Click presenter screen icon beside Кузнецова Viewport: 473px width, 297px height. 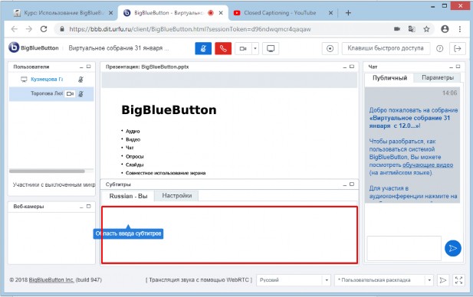tap(24, 80)
